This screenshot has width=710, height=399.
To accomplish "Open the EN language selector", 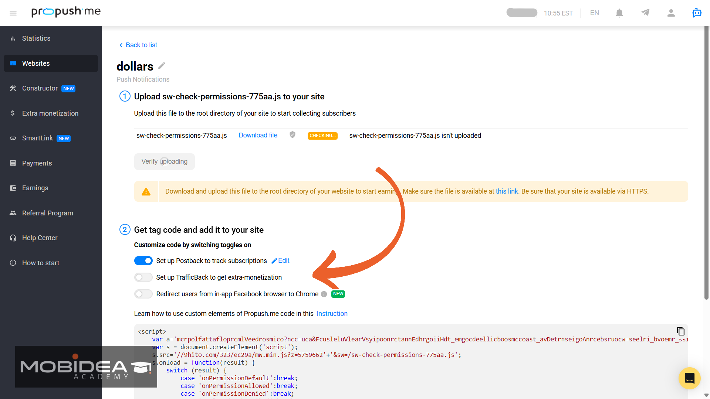I will coord(595,13).
